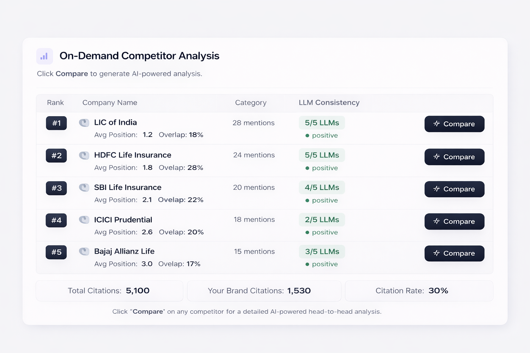Open the Total Citations stat card
Image resolution: width=530 pixels, height=353 pixels.
point(109,291)
